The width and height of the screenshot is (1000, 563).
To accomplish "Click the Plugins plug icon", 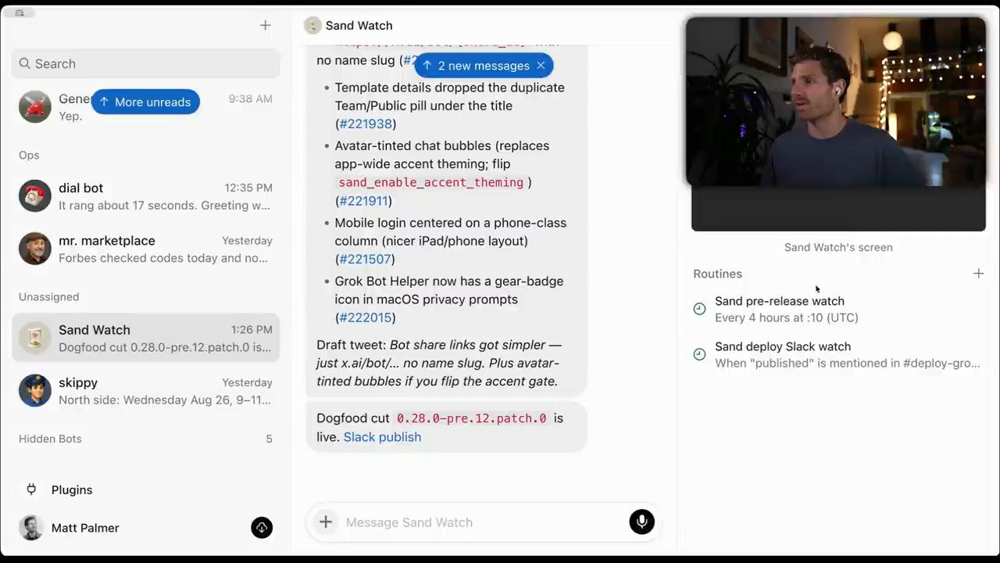I will [x=31, y=489].
